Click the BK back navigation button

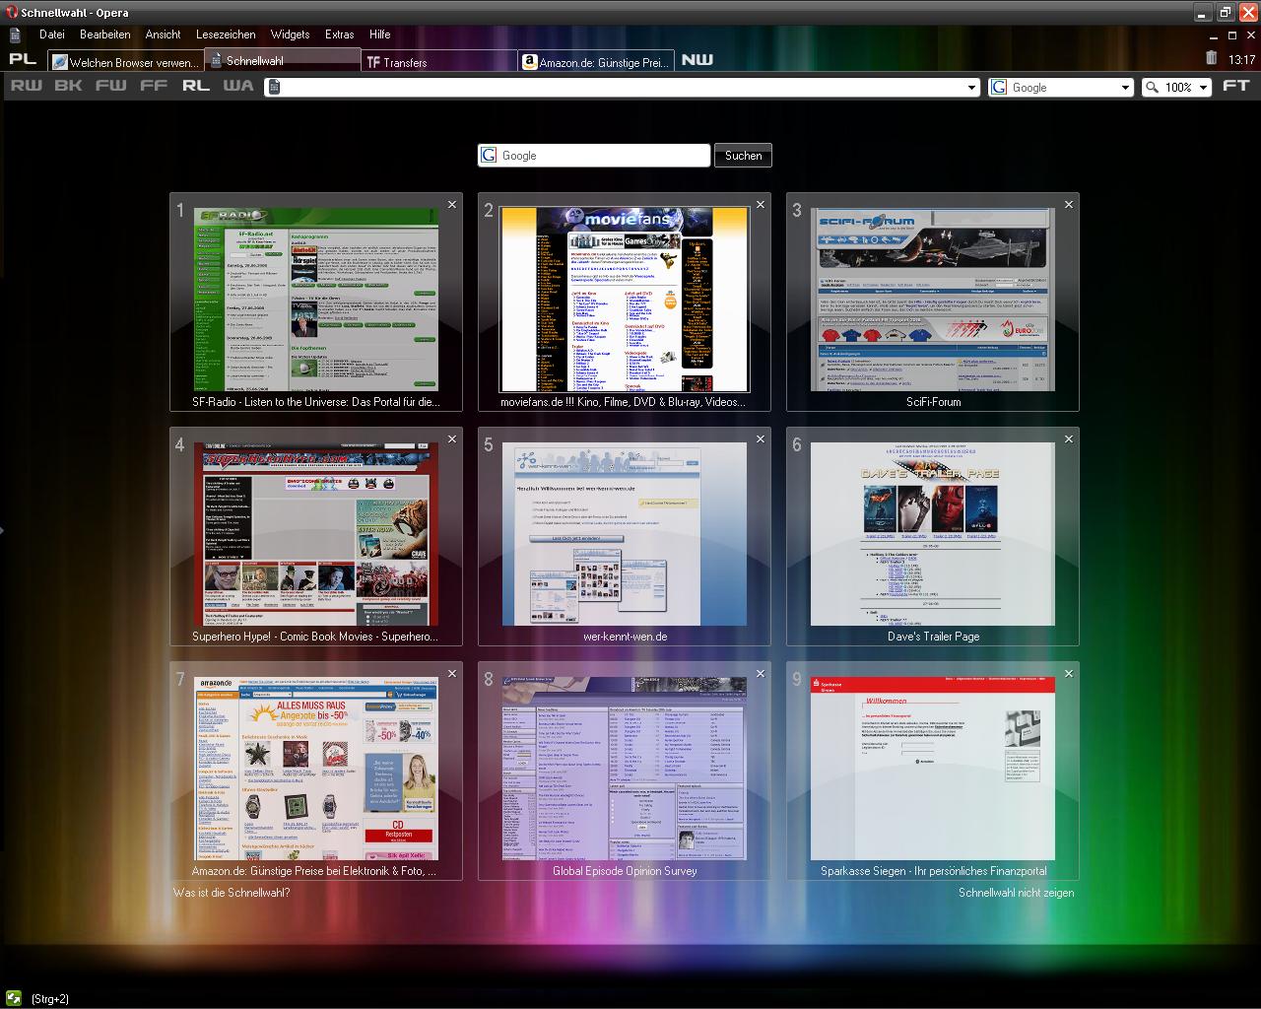(x=68, y=86)
